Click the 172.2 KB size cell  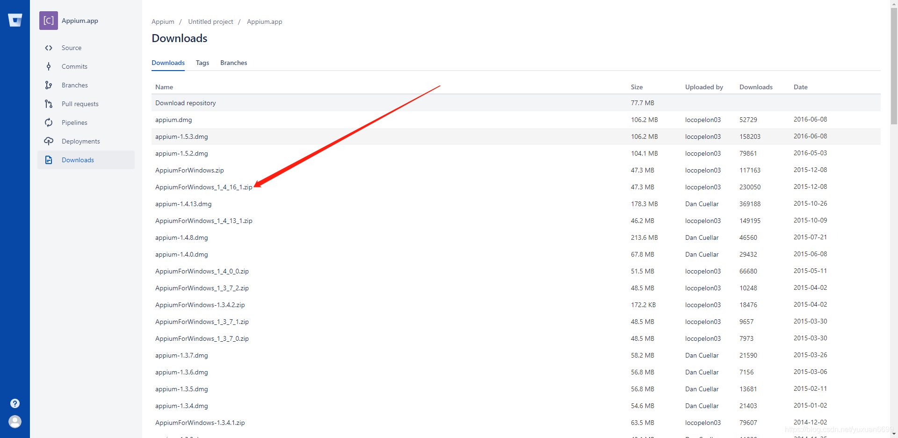pyautogui.click(x=643, y=305)
